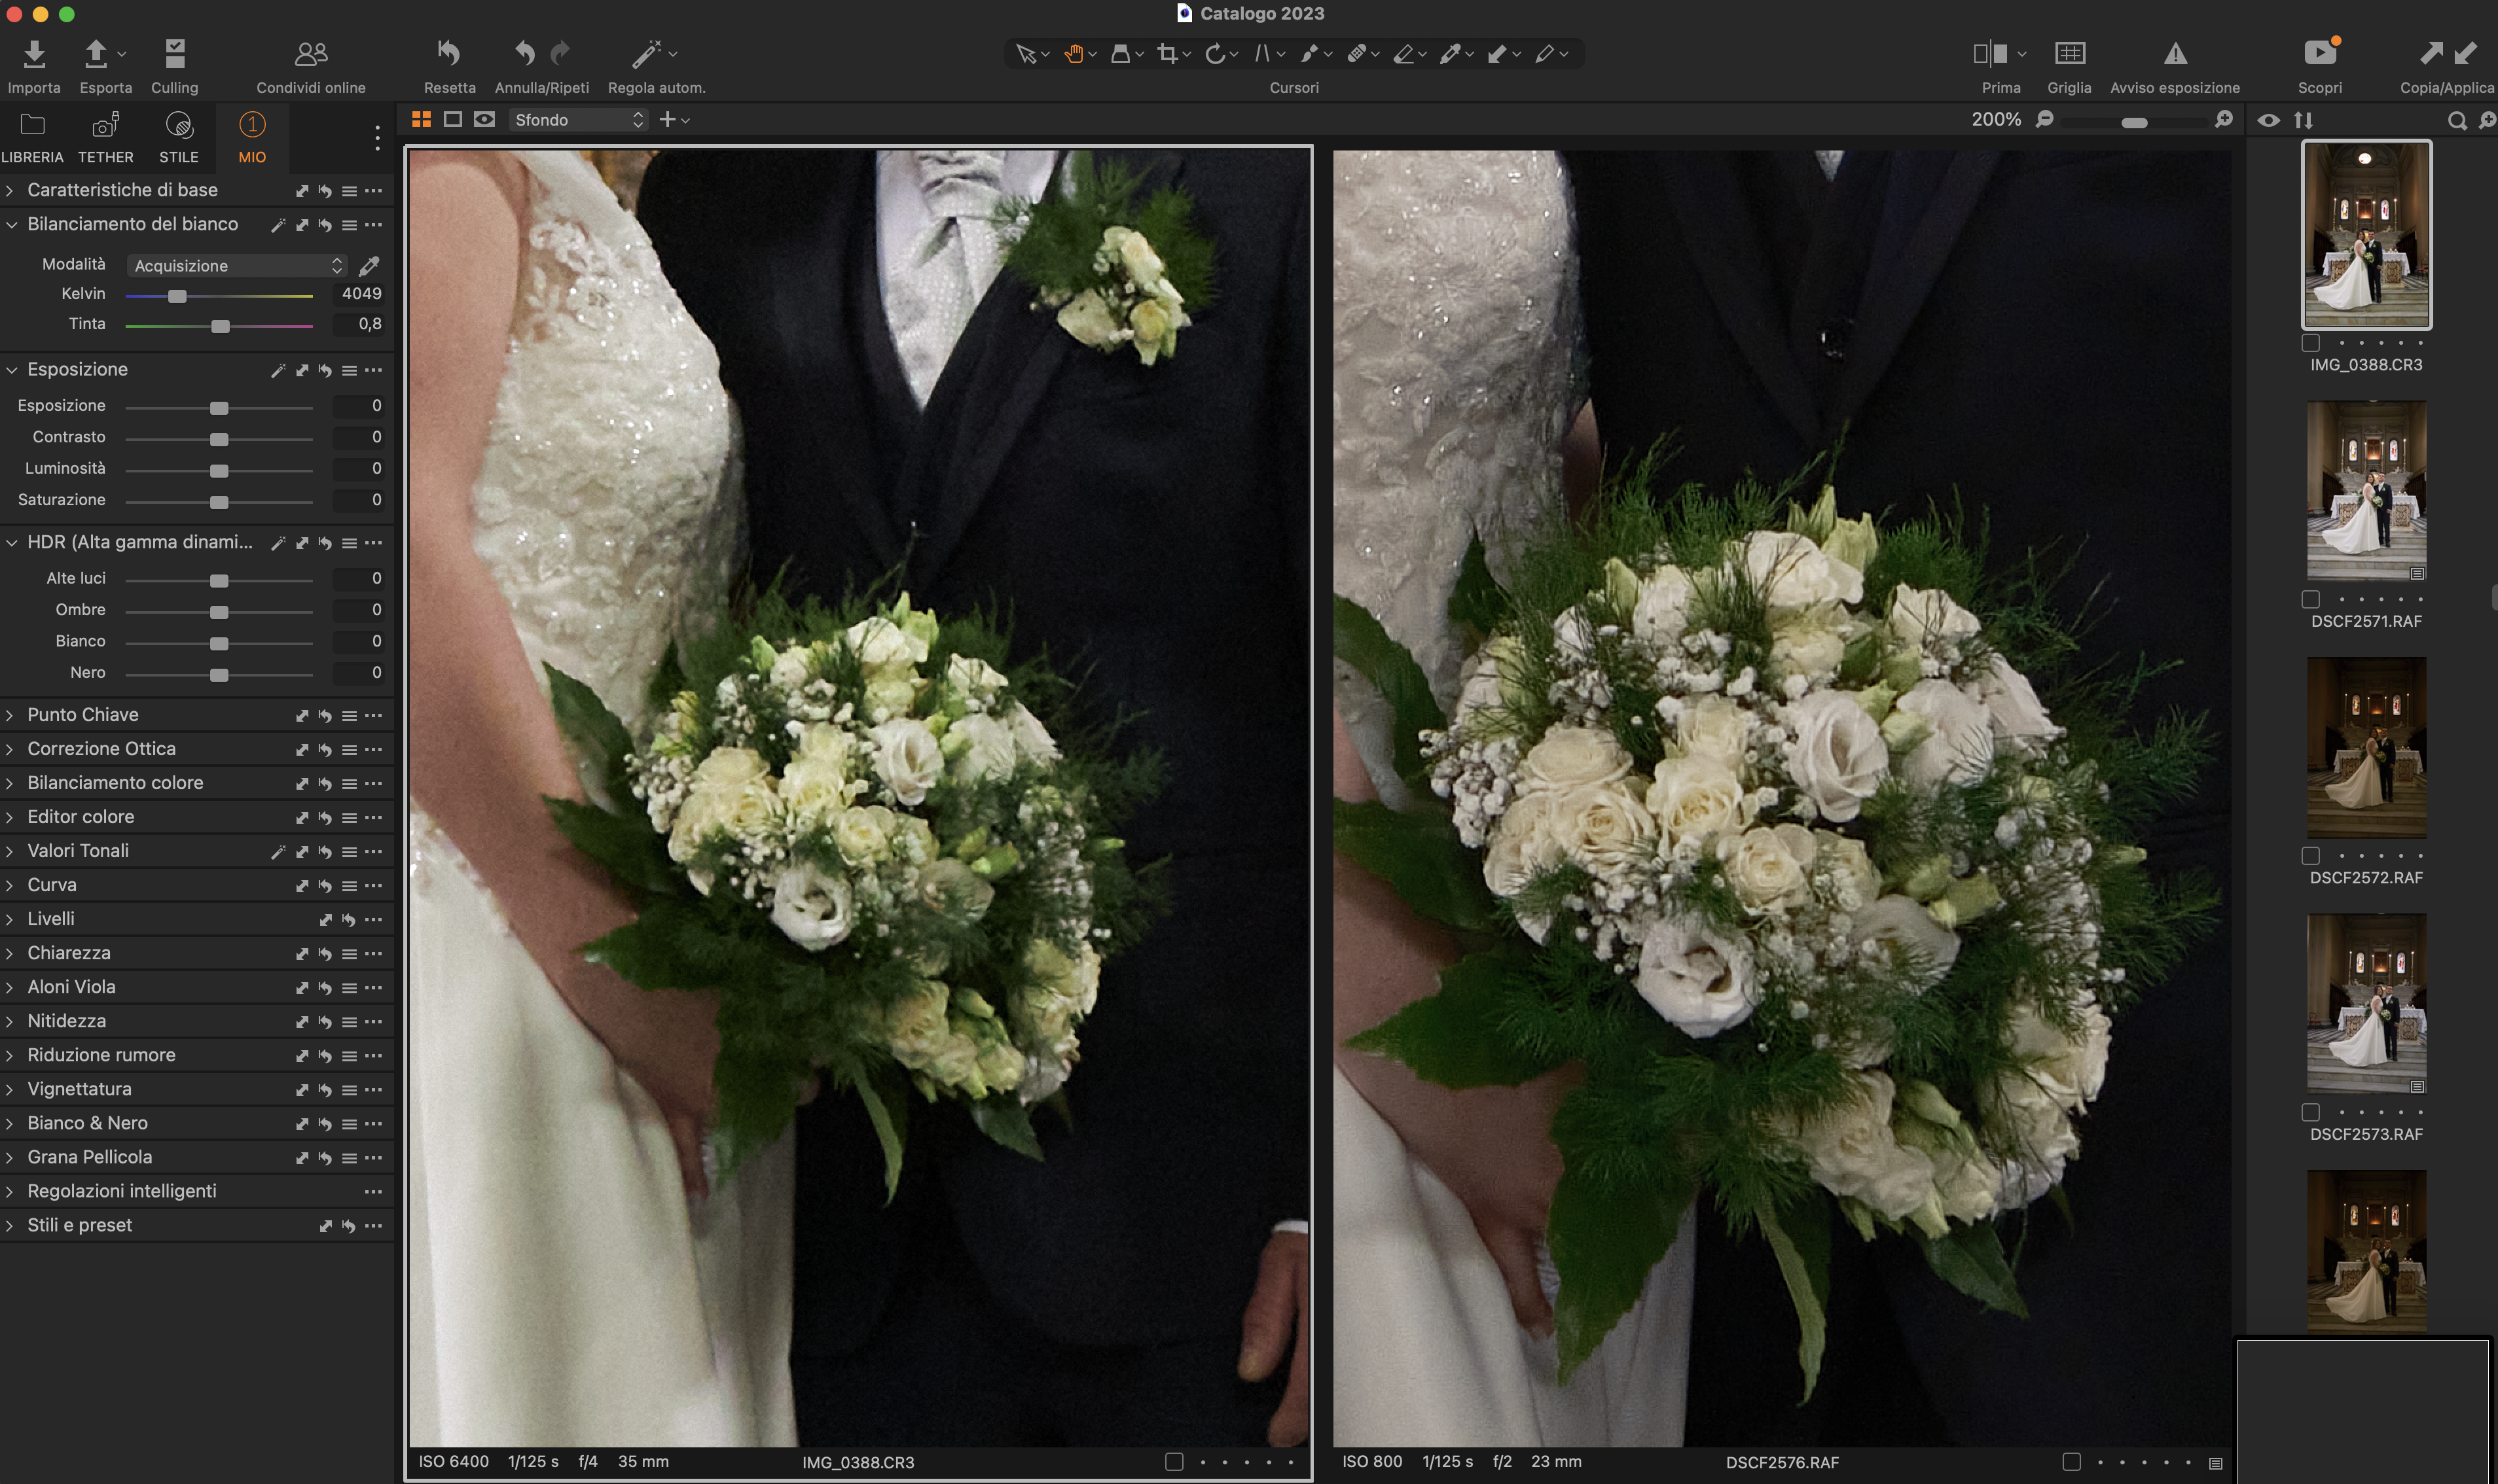Click the Regolazioni intelligenti panel title
This screenshot has height=1484, width=2498.
pos(122,1191)
